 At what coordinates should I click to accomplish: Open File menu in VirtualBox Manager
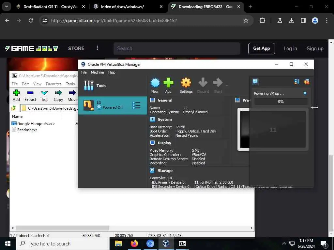tap(84, 72)
